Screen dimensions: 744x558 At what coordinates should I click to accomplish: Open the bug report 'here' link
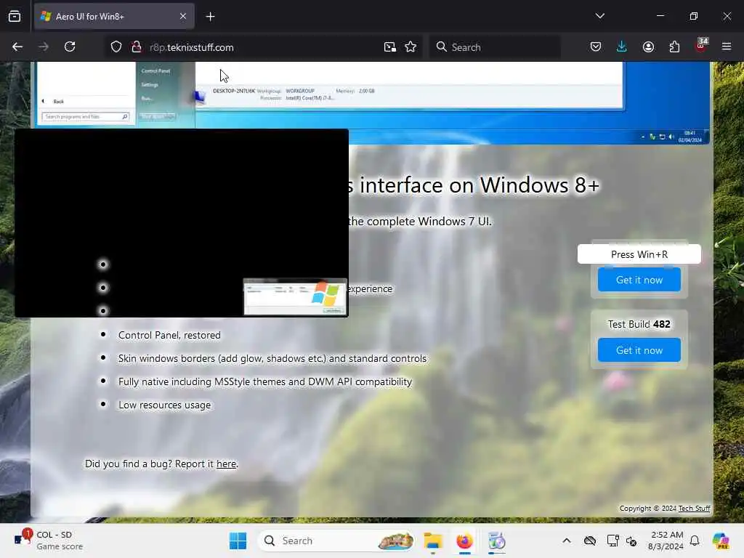point(227,464)
